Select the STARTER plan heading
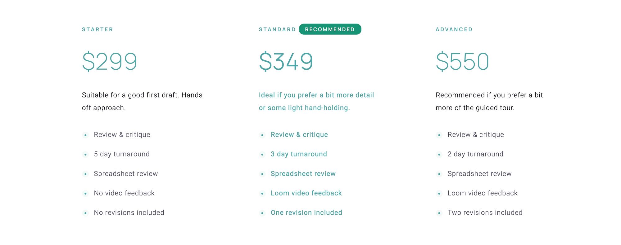This screenshot has height=245, width=621. coord(97,29)
